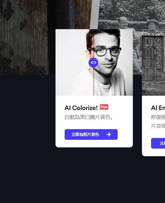Click the divider line below the compare handle
The image size is (165, 203).
point(94,81)
